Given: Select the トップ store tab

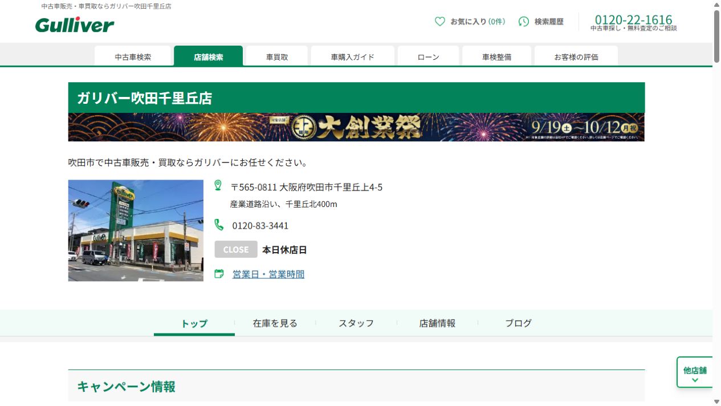Looking at the screenshot, I should tap(194, 323).
